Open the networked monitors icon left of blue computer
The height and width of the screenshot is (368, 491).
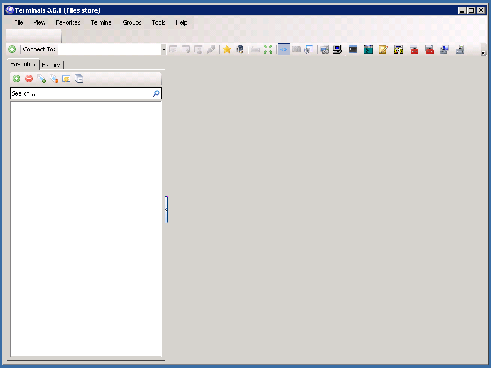pyautogui.click(x=325, y=49)
